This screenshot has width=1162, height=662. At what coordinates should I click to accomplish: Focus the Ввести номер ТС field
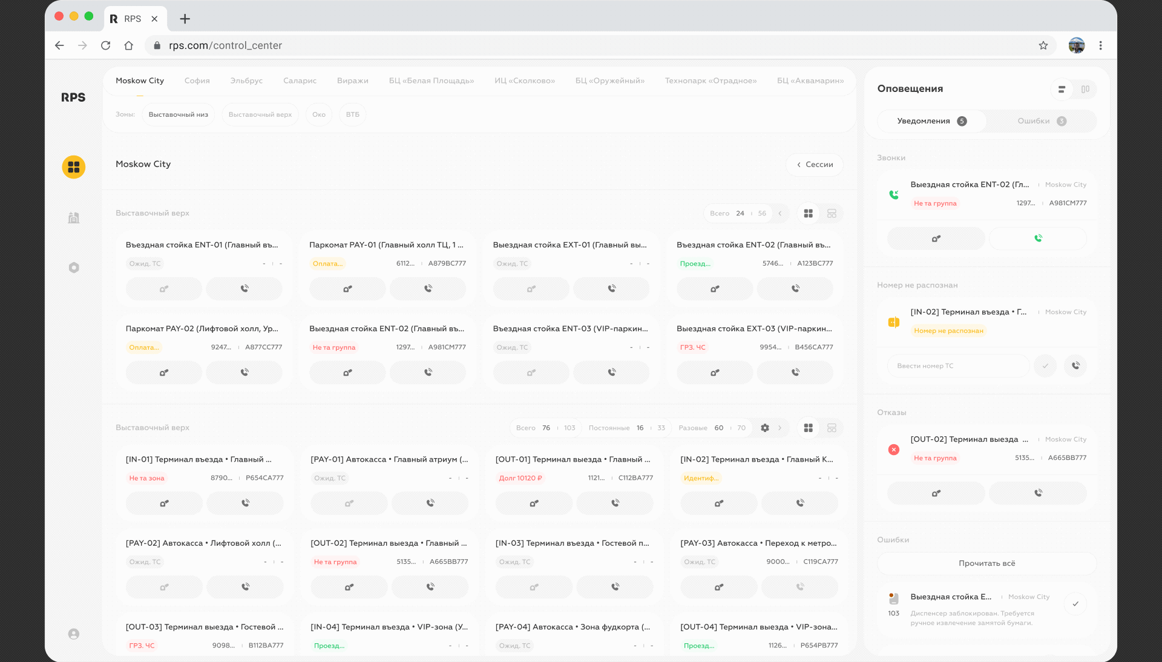point(959,365)
